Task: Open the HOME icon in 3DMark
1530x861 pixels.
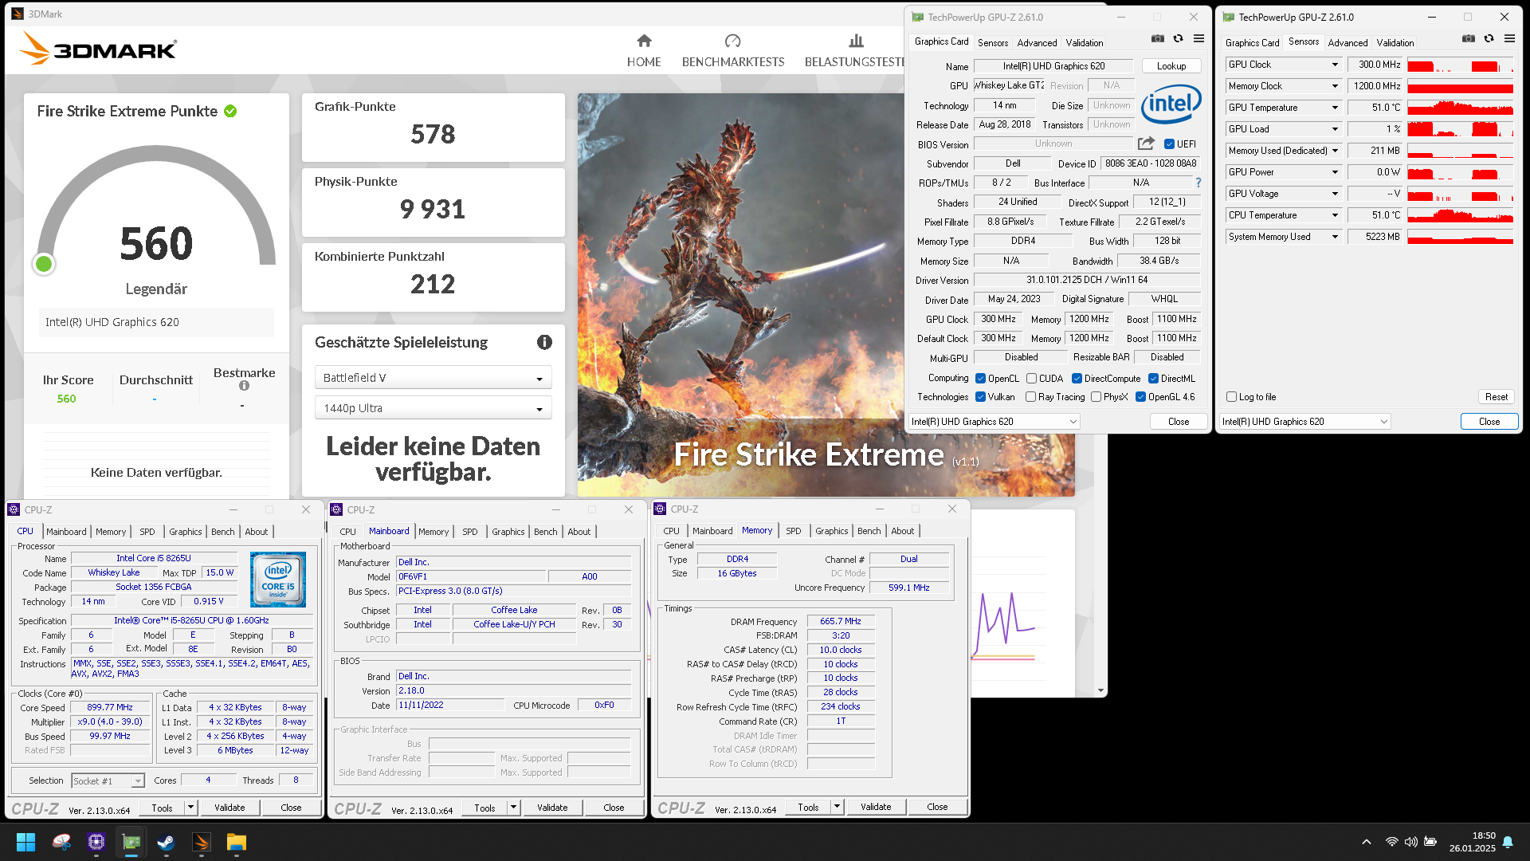Action: coord(644,41)
